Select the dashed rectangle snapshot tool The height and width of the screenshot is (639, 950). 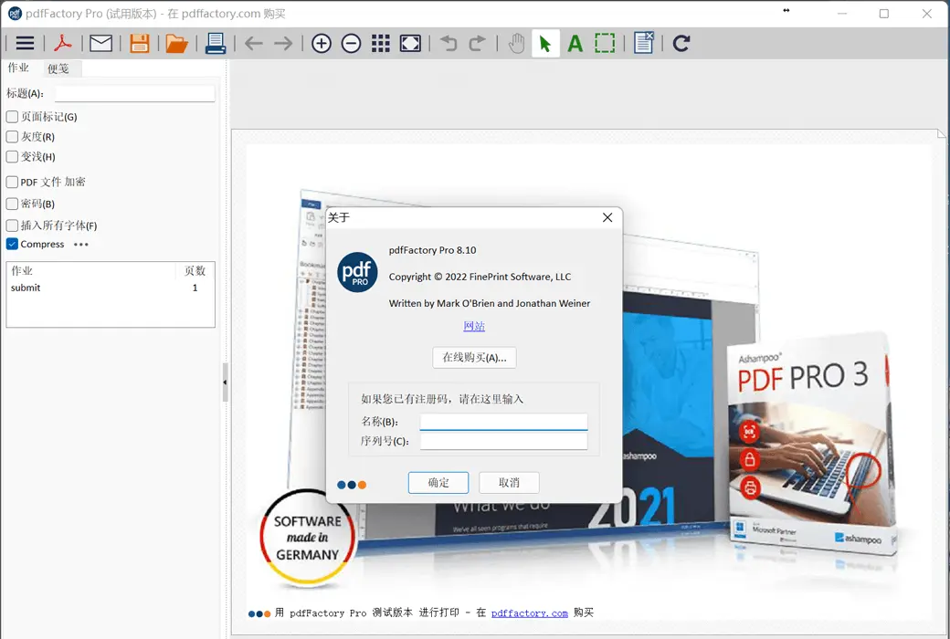click(605, 43)
